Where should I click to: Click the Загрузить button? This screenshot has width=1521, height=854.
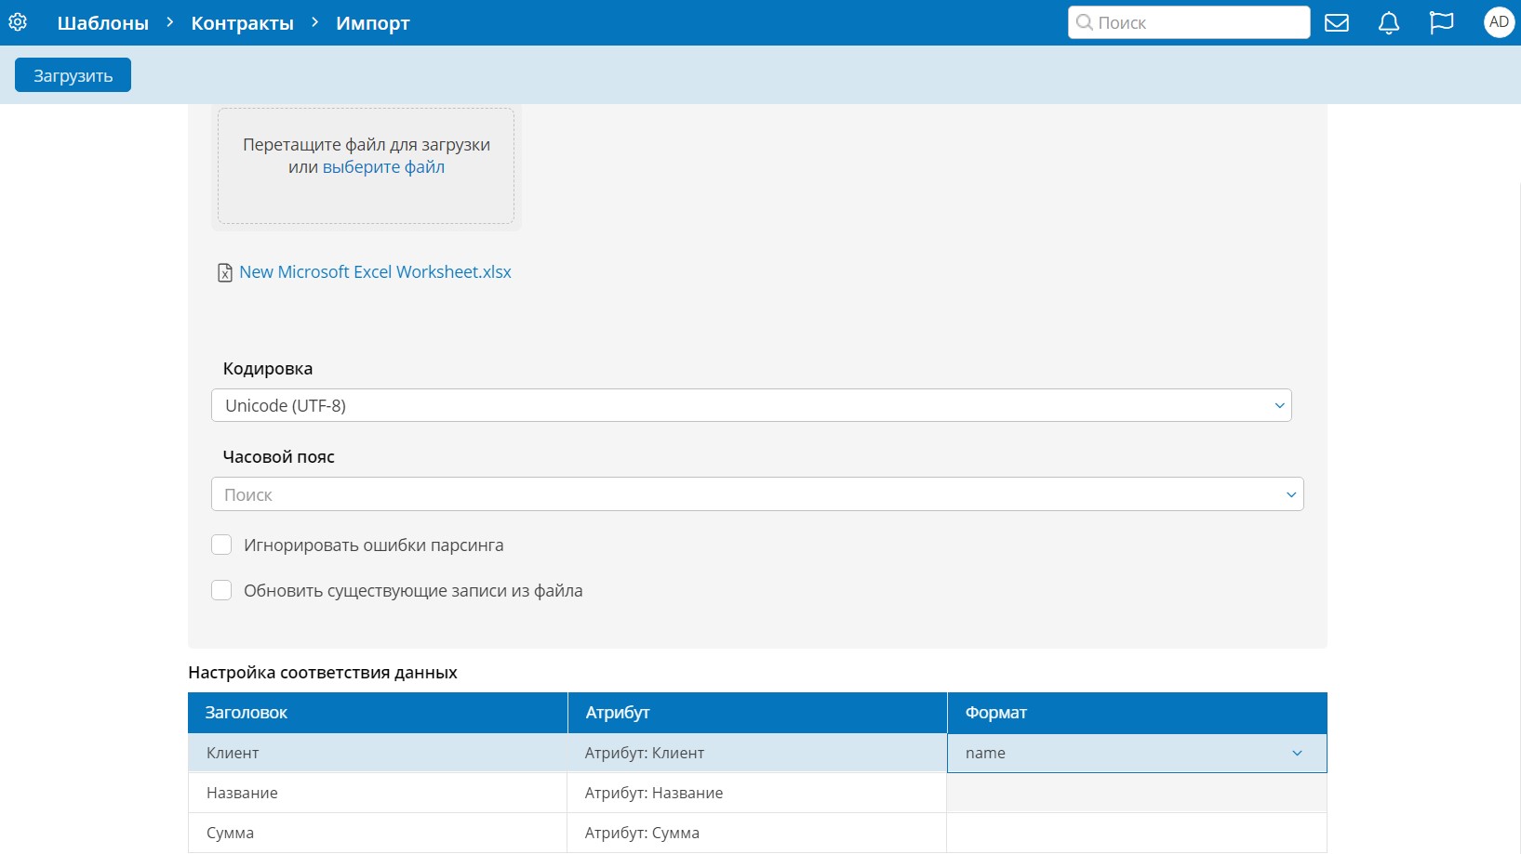point(73,75)
